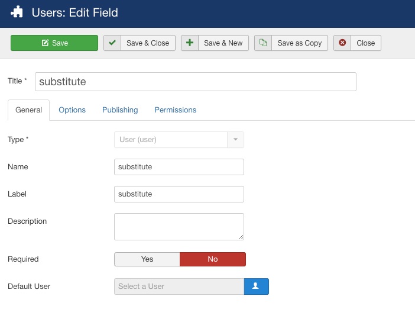Viewport: 415px width, 312px height.
Task: Go to the Permissions tab
Action: [176, 110]
